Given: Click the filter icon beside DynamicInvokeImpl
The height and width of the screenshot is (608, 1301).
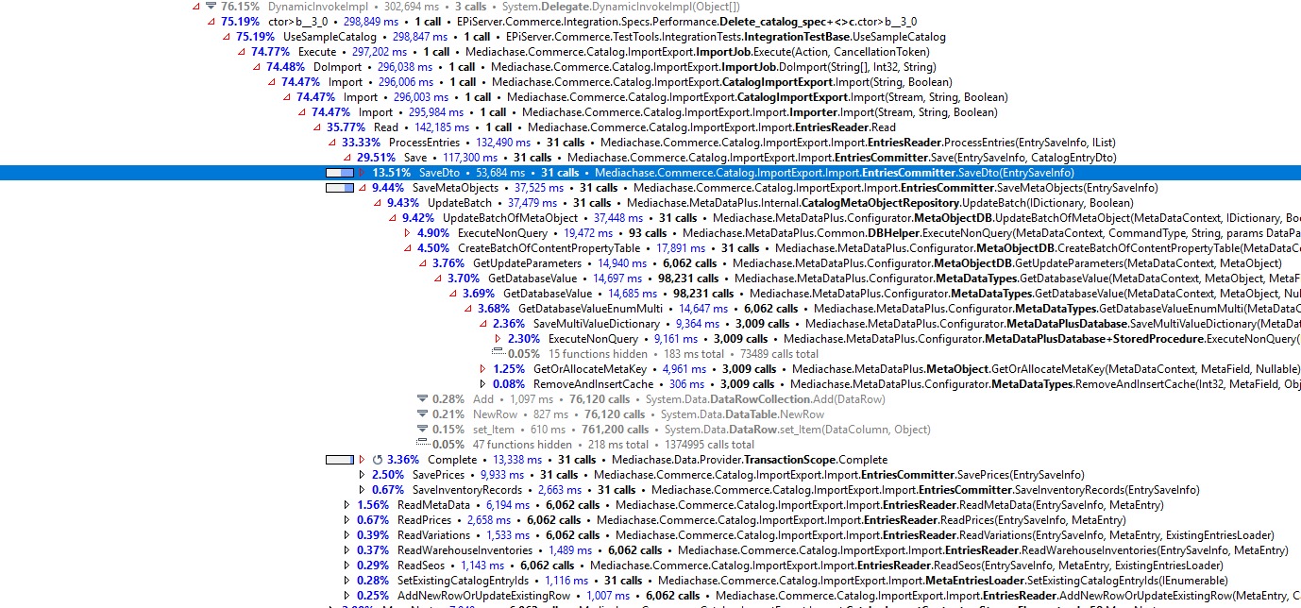Looking at the screenshot, I should coord(211,7).
